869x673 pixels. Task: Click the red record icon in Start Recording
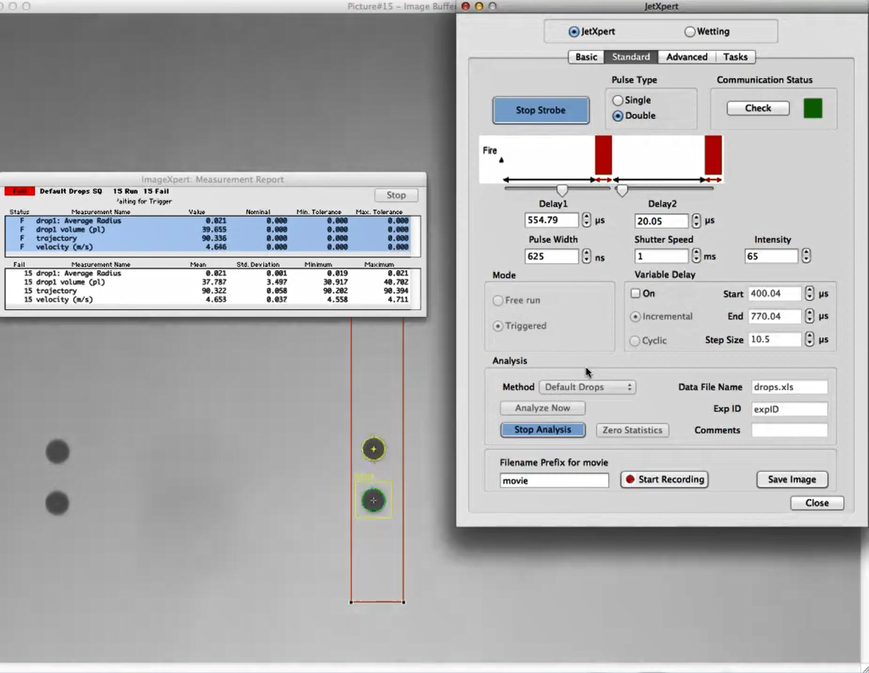[x=629, y=479]
